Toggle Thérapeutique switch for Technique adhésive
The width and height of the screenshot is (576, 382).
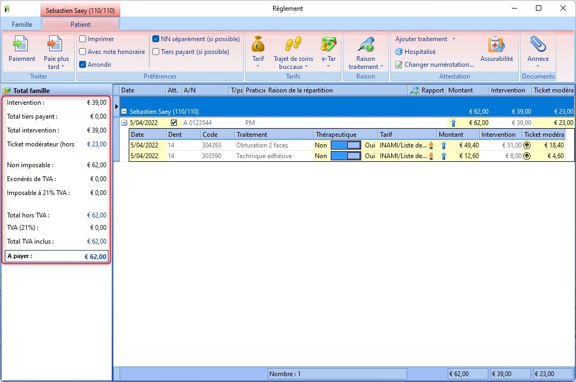click(346, 156)
